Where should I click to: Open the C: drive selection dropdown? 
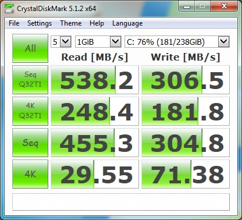177,41
